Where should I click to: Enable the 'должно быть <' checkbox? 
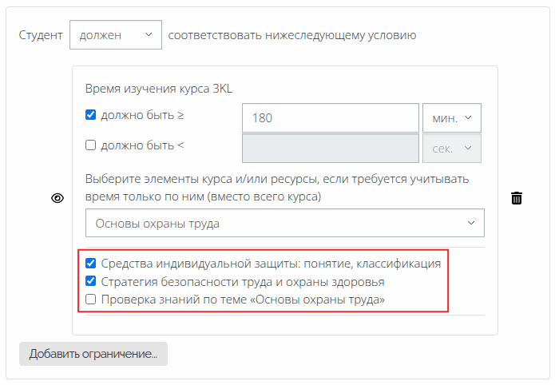[x=90, y=145]
